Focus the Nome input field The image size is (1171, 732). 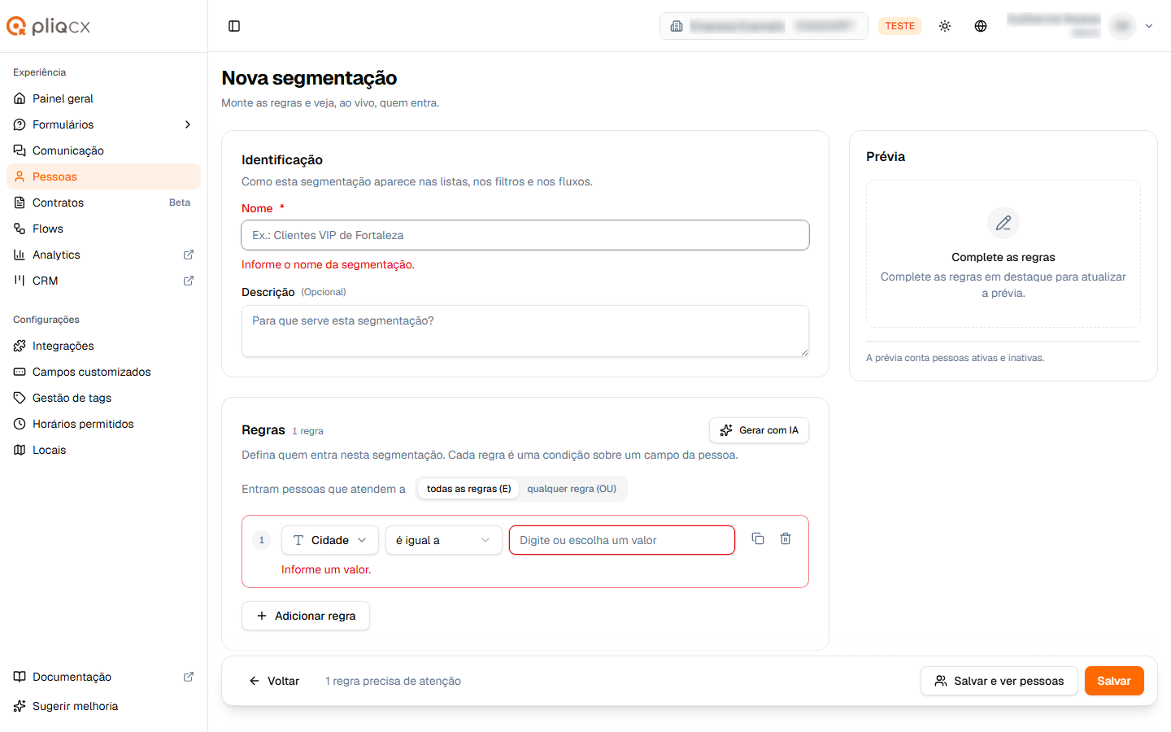click(525, 235)
